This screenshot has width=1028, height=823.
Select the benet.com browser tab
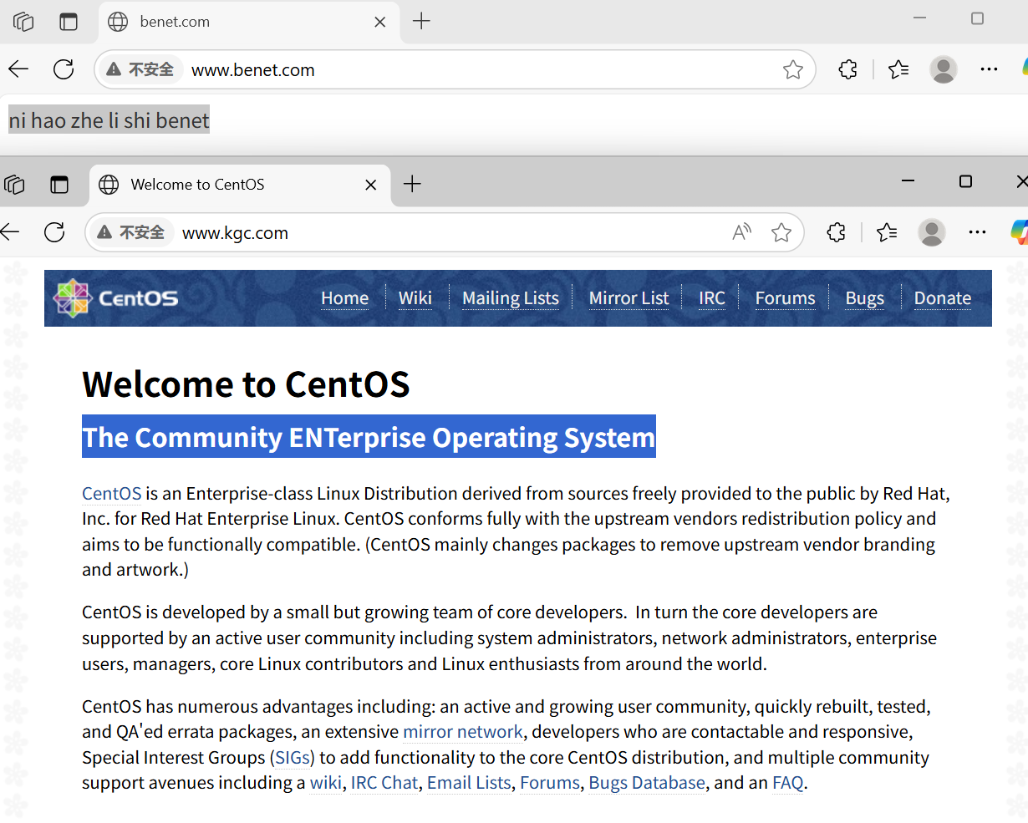coord(247,22)
